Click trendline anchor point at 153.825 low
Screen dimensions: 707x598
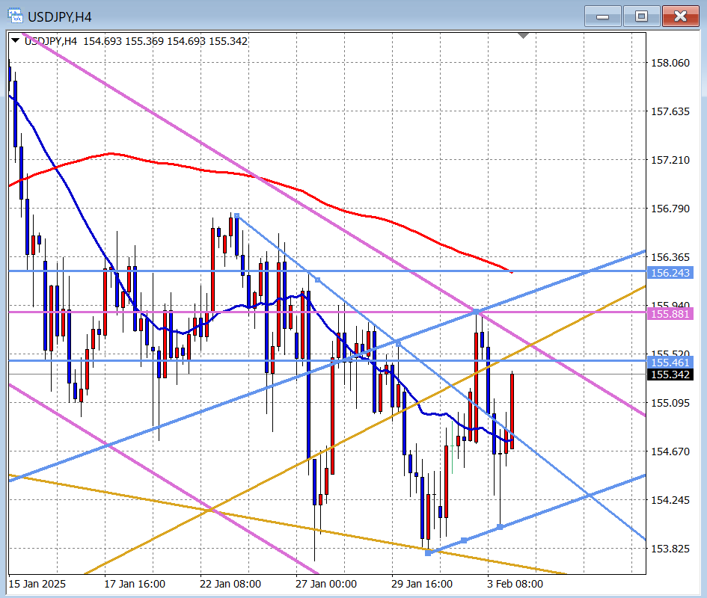pyautogui.click(x=428, y=552)
